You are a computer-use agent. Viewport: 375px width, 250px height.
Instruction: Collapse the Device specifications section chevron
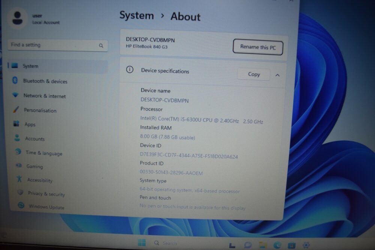pos(277,75)
